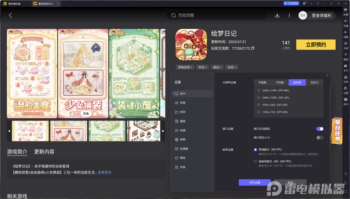Screen dimensions: 350x199
Task: Click the Android back triangle button
Action: point(346,174)
